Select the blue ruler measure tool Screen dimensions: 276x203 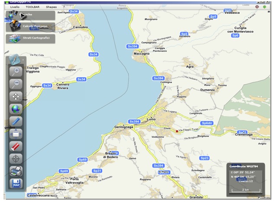[x=16, y=121]
